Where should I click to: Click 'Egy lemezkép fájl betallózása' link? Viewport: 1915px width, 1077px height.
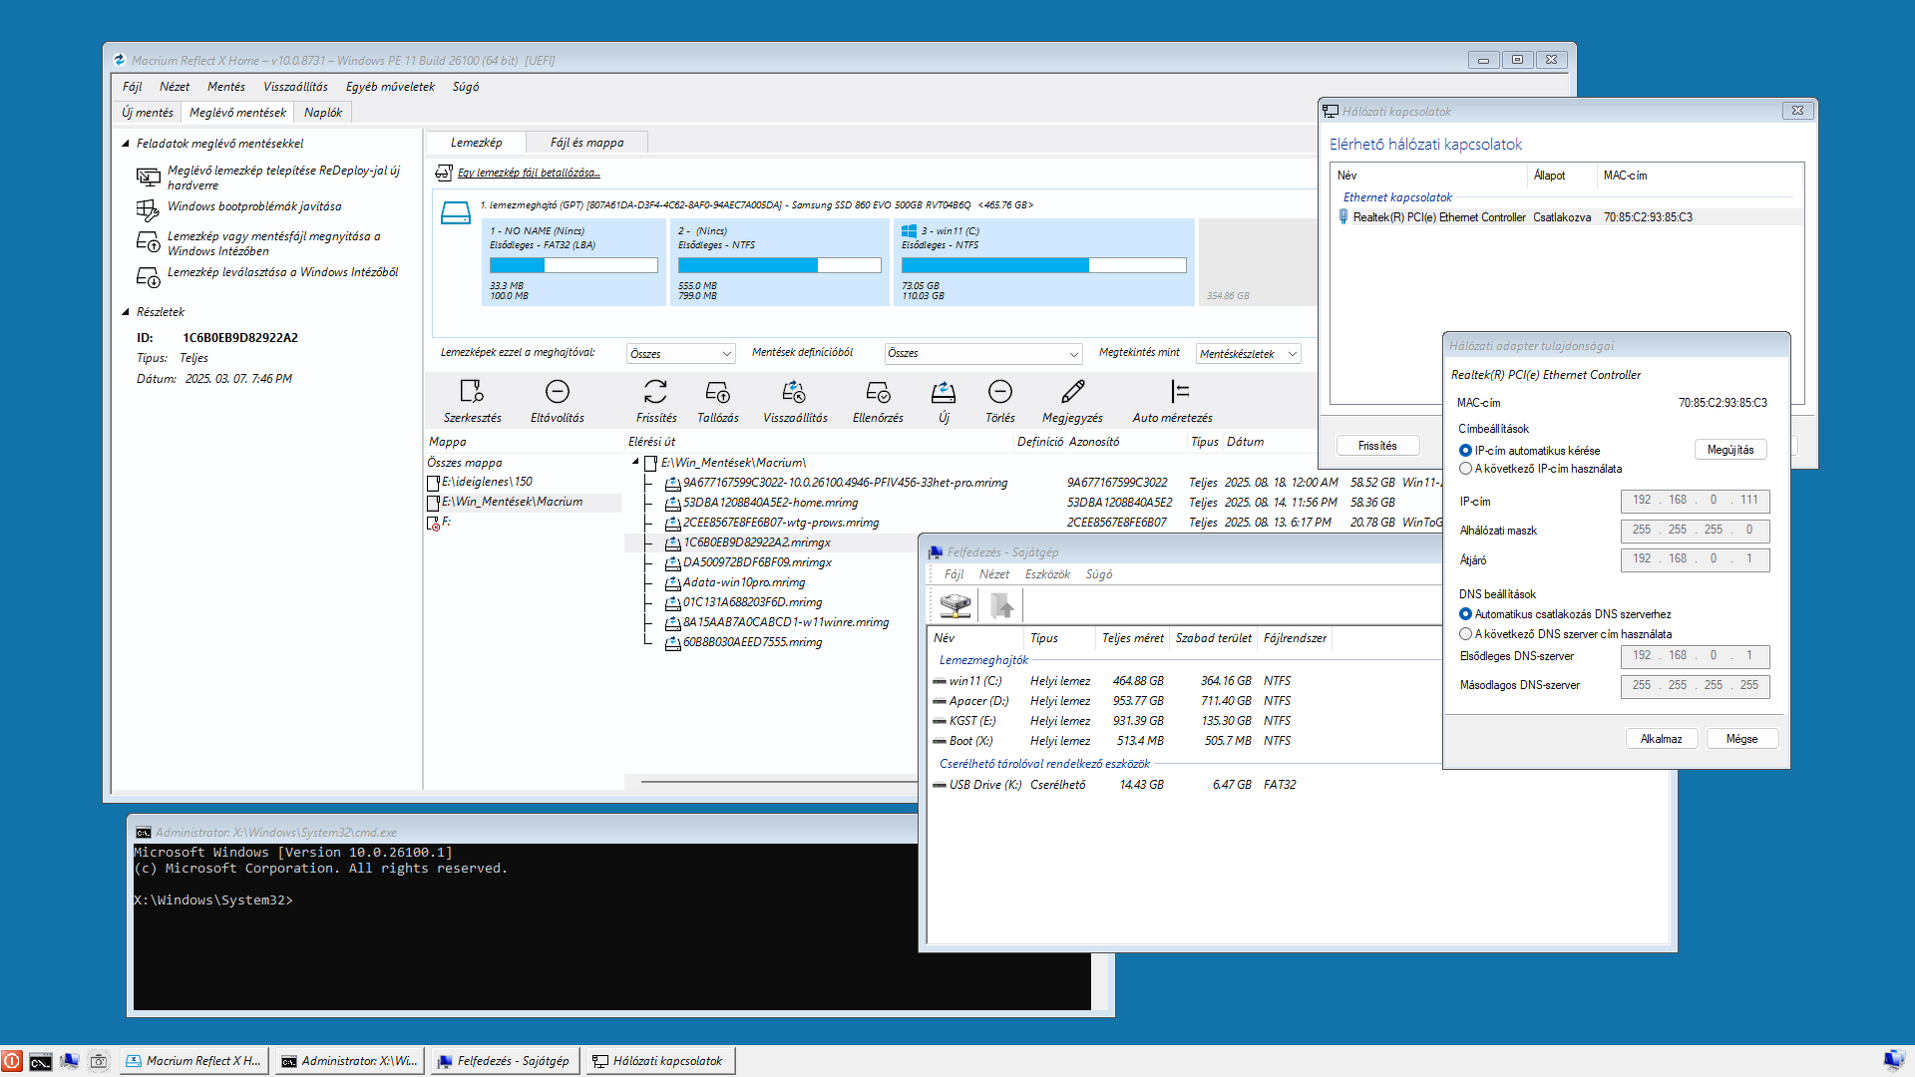point(529,173)
